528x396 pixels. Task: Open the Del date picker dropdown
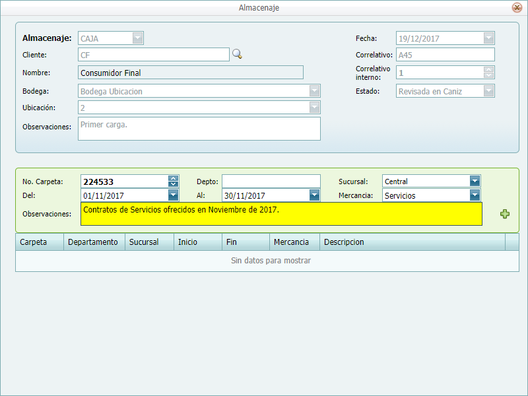[173, 195]
